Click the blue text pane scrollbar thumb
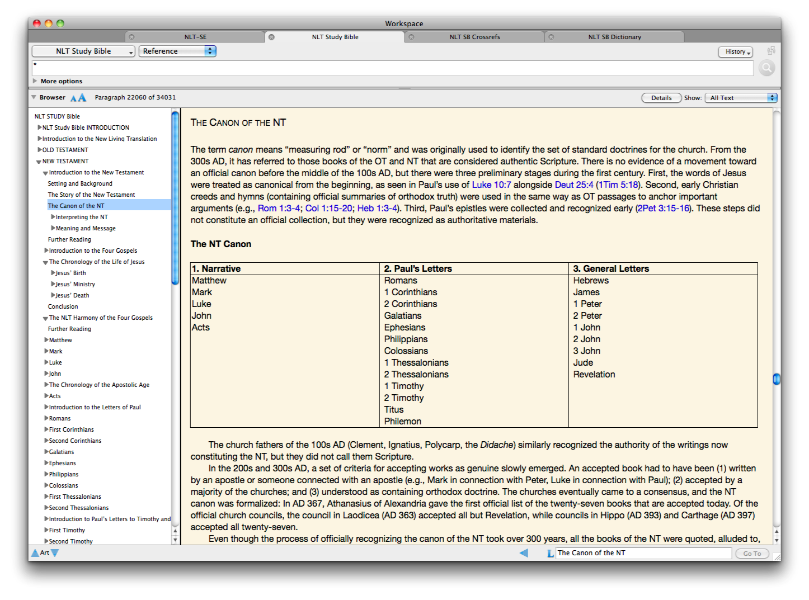The width and height of the screenshot is (809, 600). (x=777, y=379)
